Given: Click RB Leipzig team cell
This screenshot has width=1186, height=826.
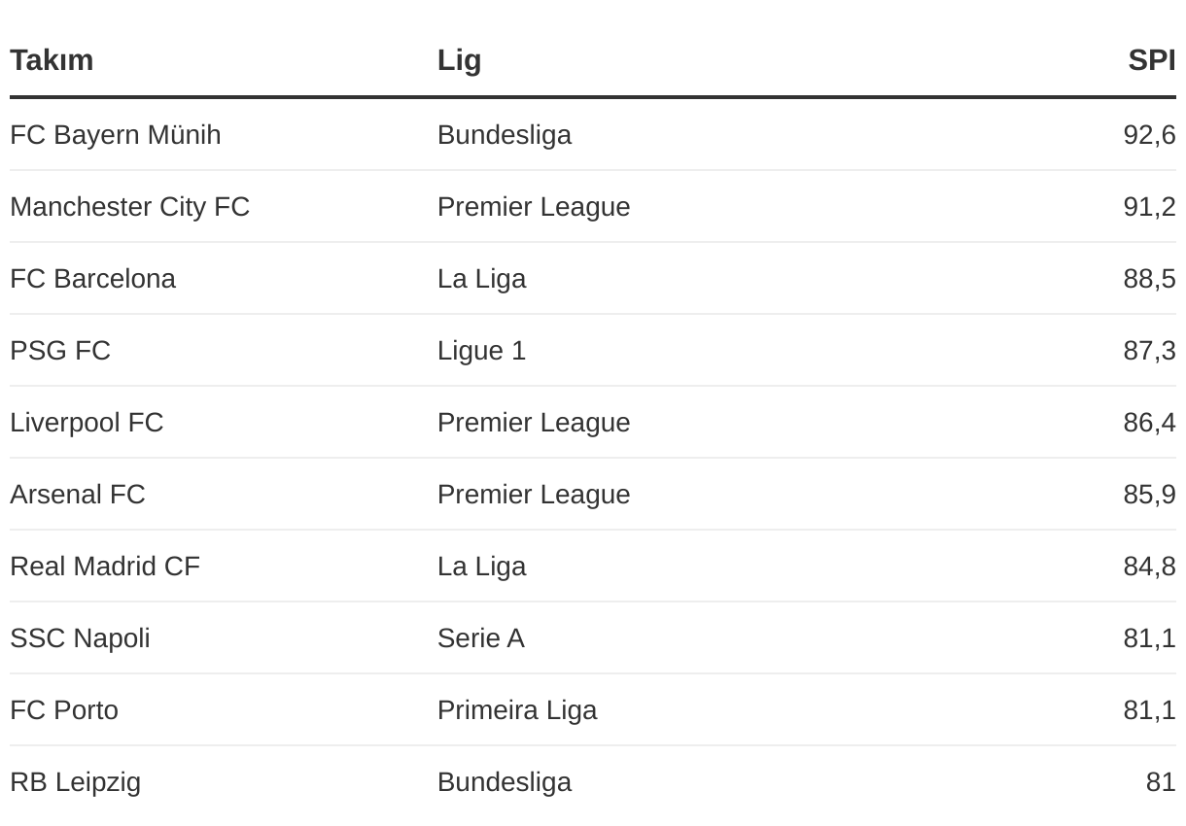Looking at the screenshot, I should pos(75,782).
